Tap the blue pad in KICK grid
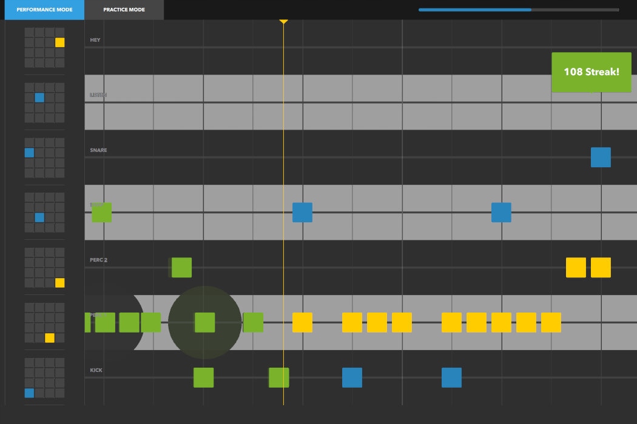Viewport: 637px width, 424px height. click(29, 393)
